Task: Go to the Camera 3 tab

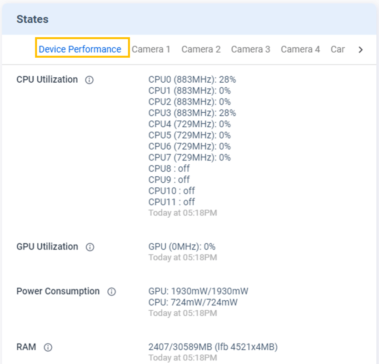Action: point(250,49)
